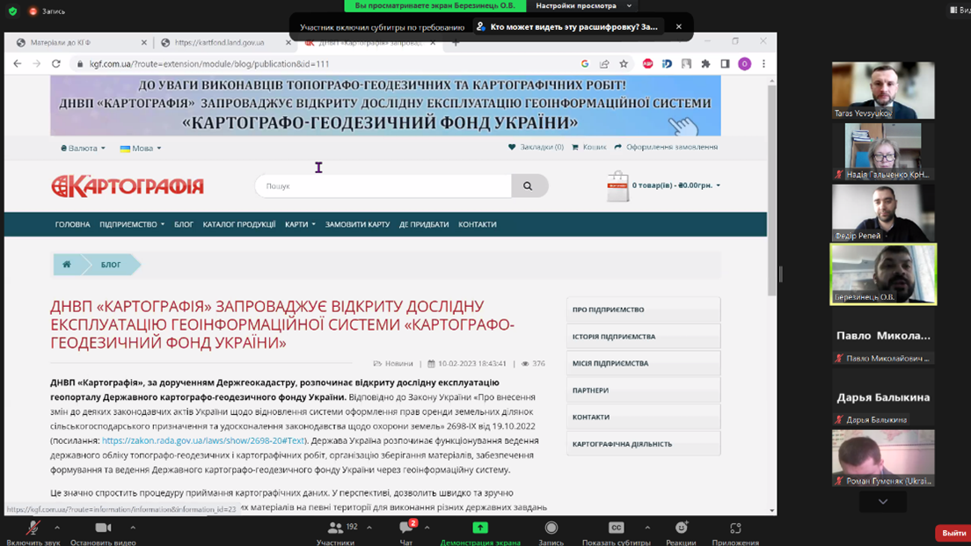Screen dimensions: 971x546
Task: Go back in browser
Action: point(18,64)
